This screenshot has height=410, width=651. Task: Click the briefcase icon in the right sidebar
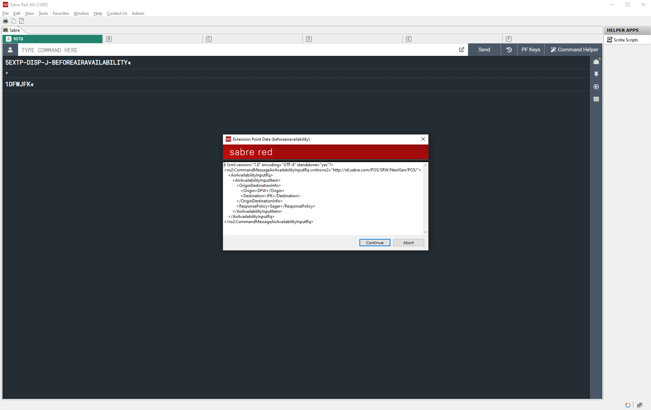coord(596,62)
